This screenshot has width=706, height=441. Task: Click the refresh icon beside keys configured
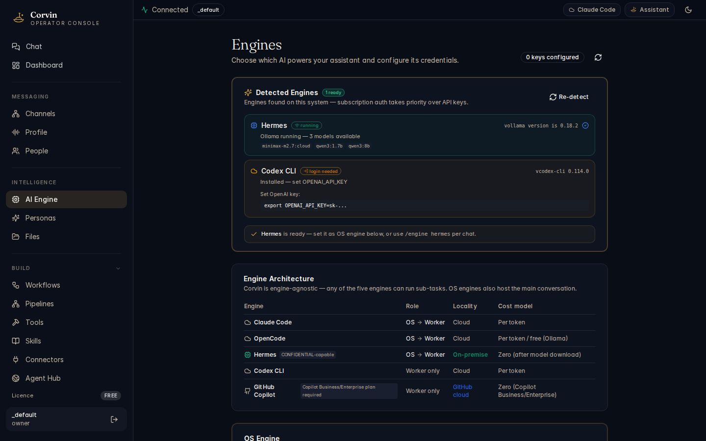click(x=598, y=57)
